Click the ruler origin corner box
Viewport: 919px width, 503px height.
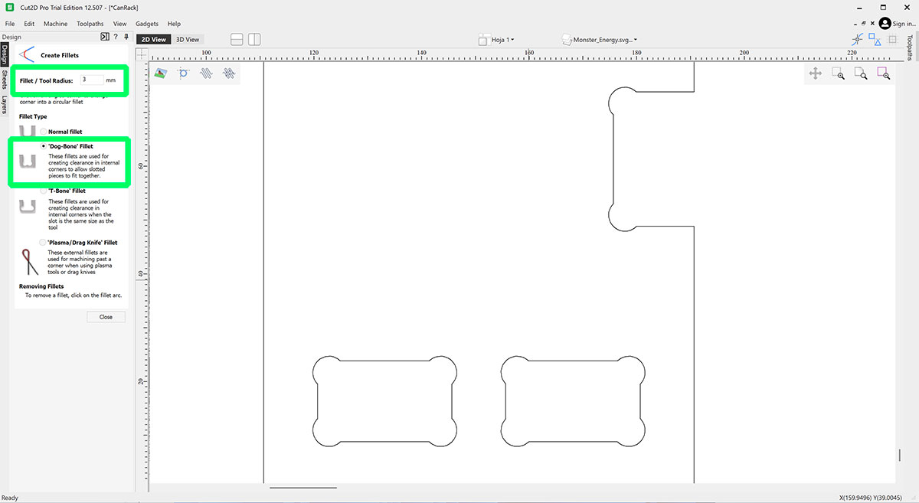[141, 54]
